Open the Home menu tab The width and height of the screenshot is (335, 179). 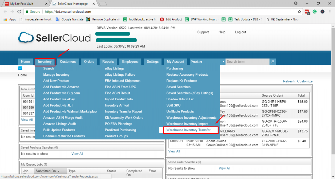[x=26, y=62]
